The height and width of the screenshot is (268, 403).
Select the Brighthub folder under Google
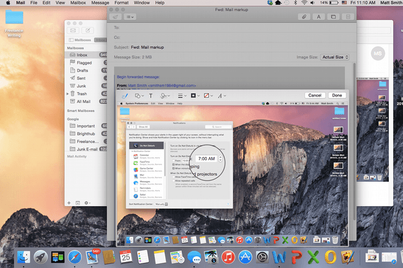(x=86, y=133)
